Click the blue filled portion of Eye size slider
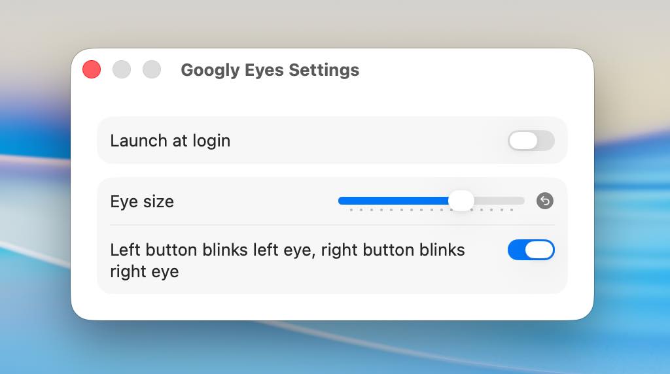 pos(393,201)
